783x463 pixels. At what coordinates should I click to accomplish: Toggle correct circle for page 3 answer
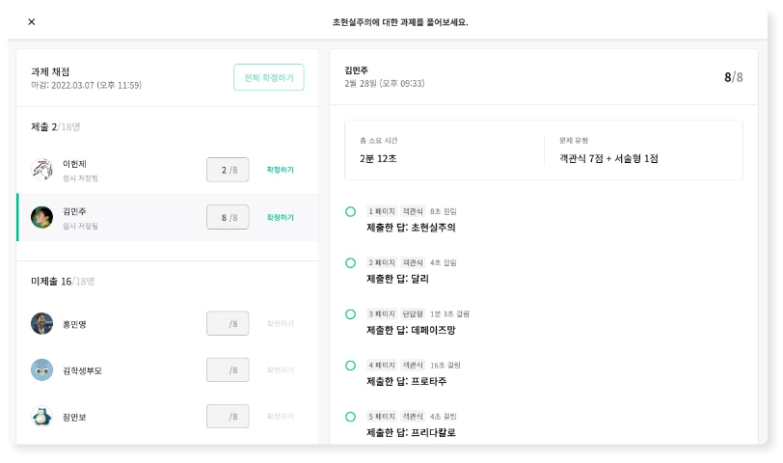351,314
